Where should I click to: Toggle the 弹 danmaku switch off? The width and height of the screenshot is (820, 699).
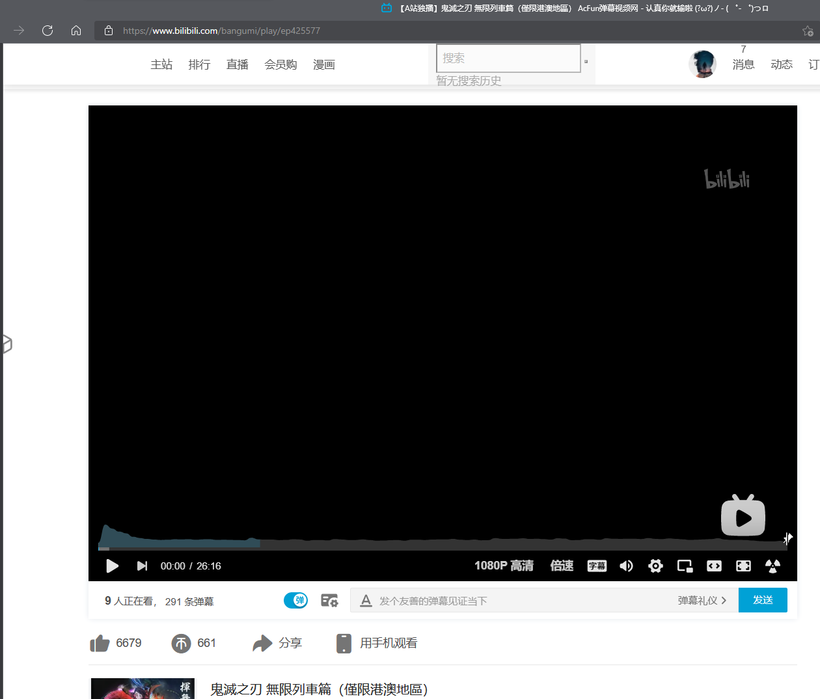click(295, 601)
